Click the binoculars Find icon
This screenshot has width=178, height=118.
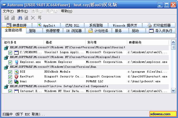click(20, 18)
